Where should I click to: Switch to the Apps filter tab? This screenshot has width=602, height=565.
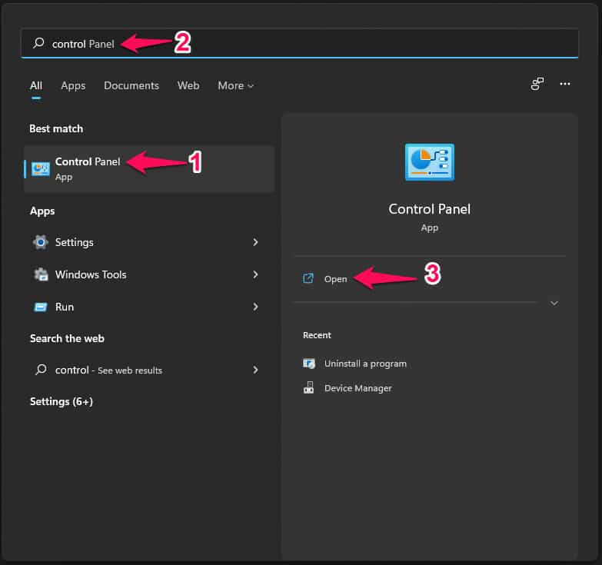point(73,85)
